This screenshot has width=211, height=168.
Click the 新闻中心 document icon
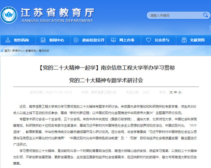(43, 40)
